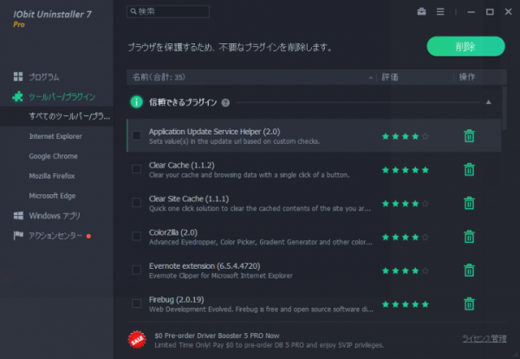Click the puzzle-piece toolbar/plugin icon
This screenshot has height=359, width=520.
coord(17,96)
